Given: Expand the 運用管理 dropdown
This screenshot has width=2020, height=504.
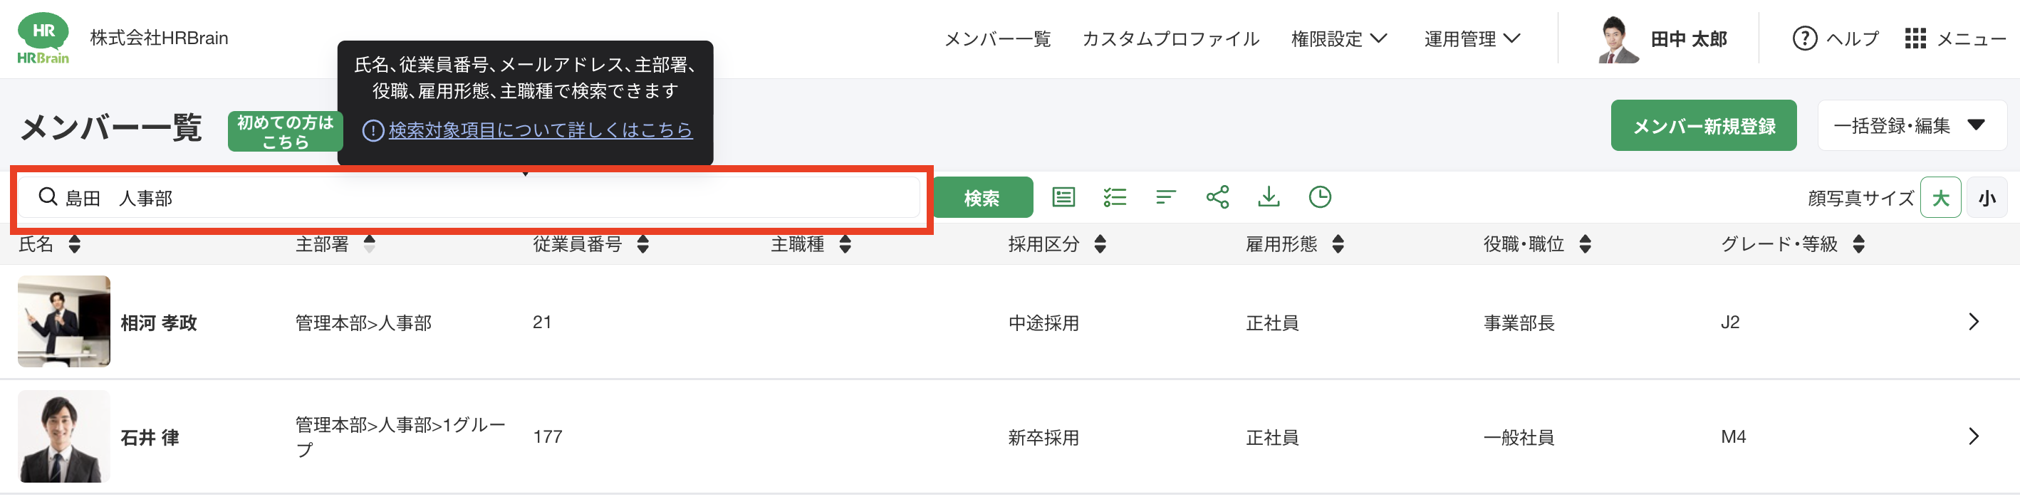Looking at the screenshot, I should 1472,38.
